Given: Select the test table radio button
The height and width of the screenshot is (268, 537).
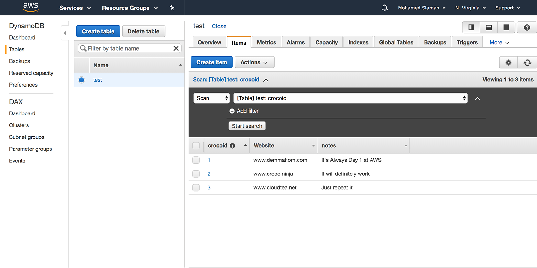Looking at the screenshot, I should tap(81, 80).
